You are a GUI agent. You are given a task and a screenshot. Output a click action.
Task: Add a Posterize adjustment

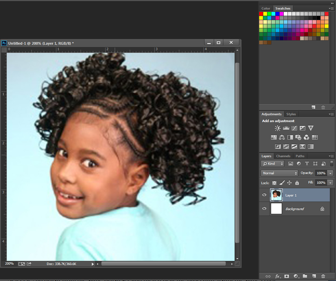click(x=286, y=146)
